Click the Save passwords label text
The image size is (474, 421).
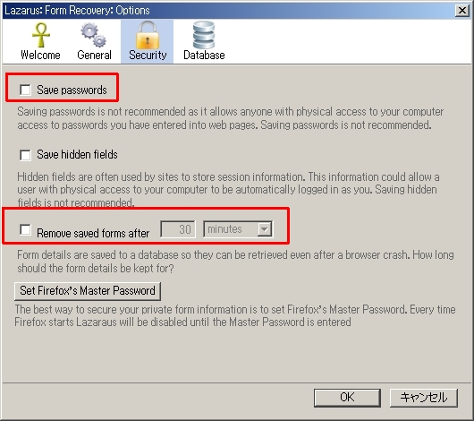click(72, 90)
